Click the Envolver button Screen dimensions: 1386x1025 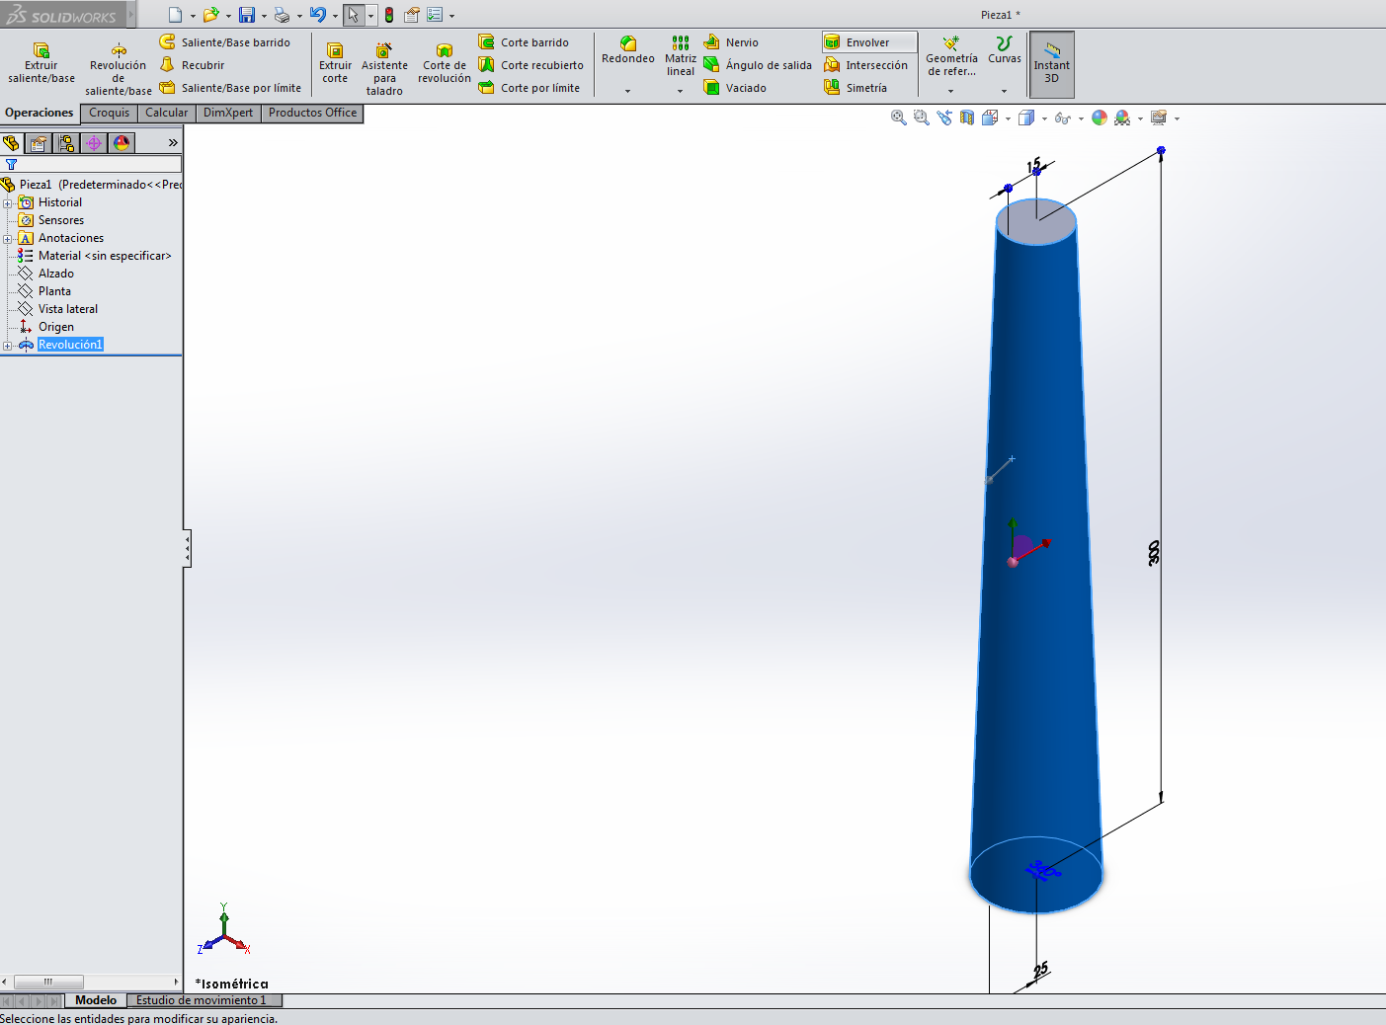point(869,42)
